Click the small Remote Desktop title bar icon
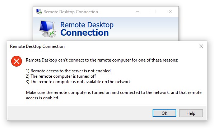214x131 pixels. coord(39,12)
